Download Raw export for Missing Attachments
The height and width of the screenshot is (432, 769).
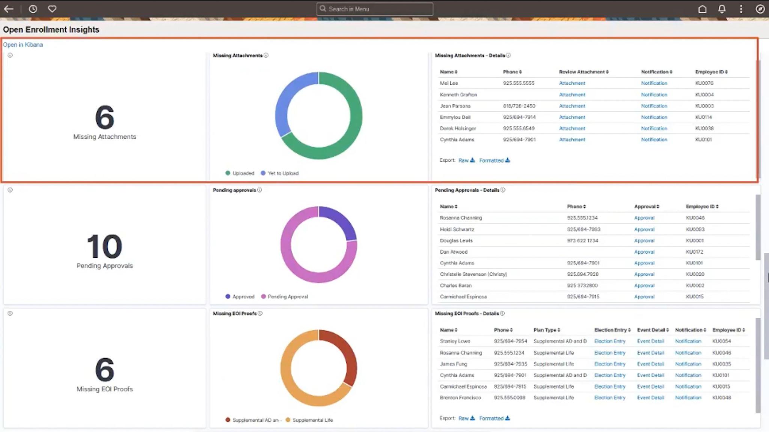(x=466, y=160)
